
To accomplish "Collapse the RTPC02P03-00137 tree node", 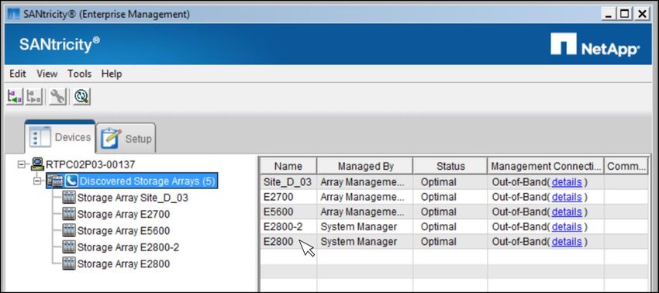I will (22, 164).
